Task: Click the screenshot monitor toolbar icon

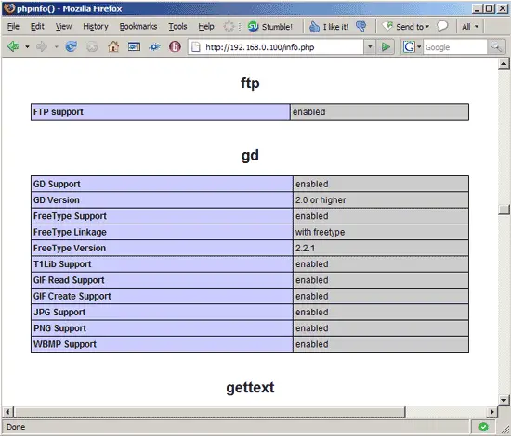Action: pos(134,47)
